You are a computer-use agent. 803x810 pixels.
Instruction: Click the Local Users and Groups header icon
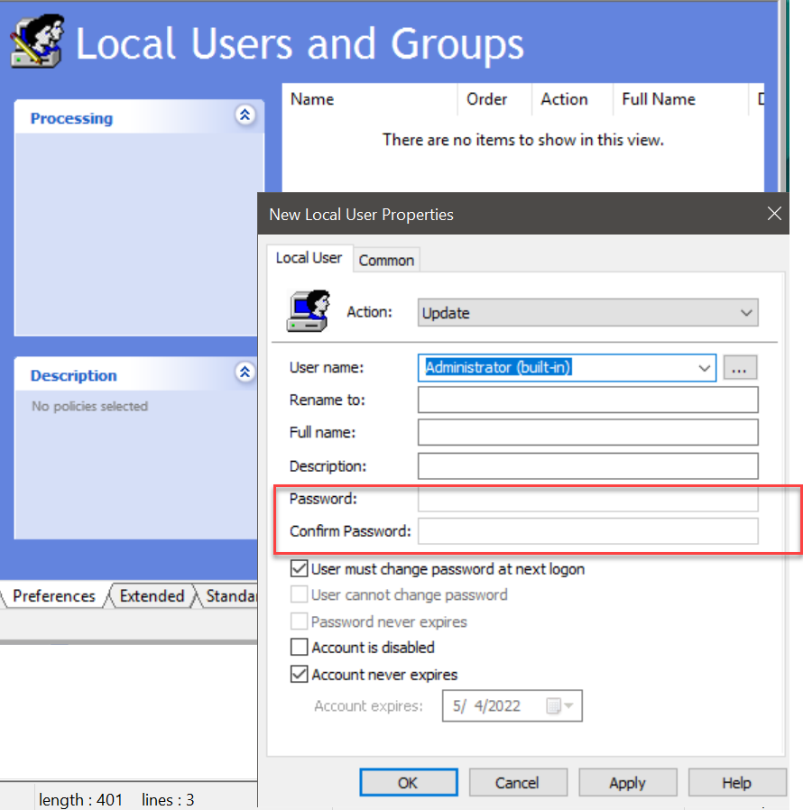[37, 41]
